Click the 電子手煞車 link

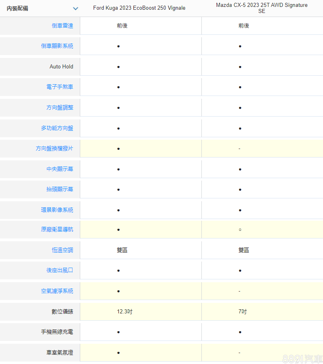coord(60,87)
